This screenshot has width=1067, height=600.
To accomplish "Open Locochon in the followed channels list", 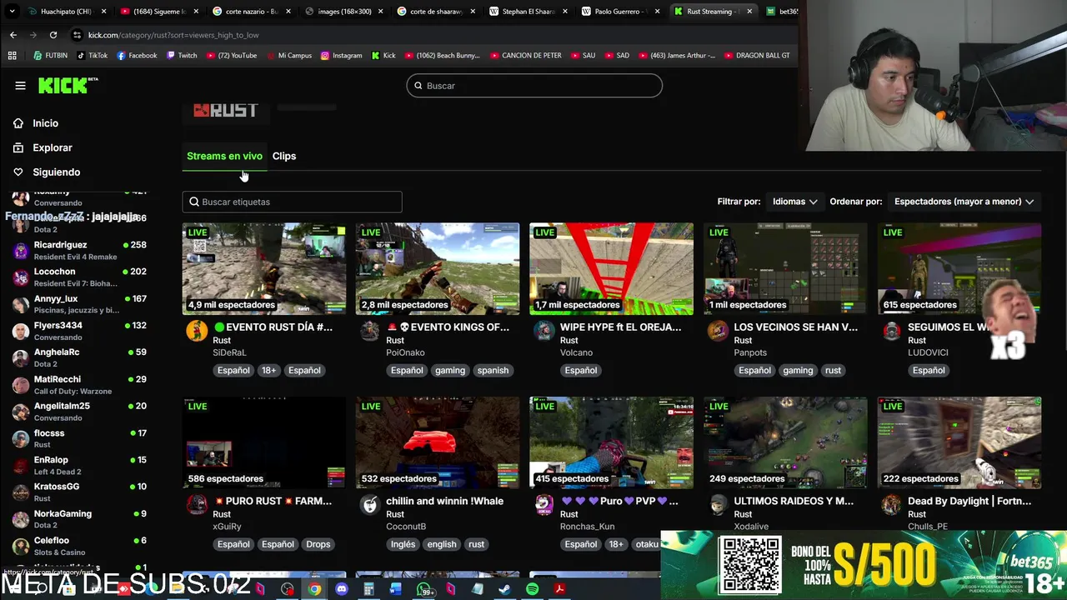I will 79,277.
